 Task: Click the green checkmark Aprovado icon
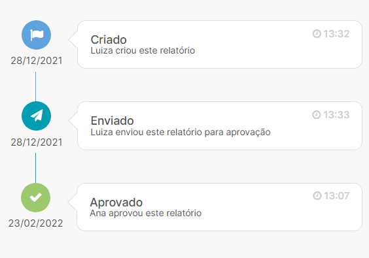(x=36, y=198)
